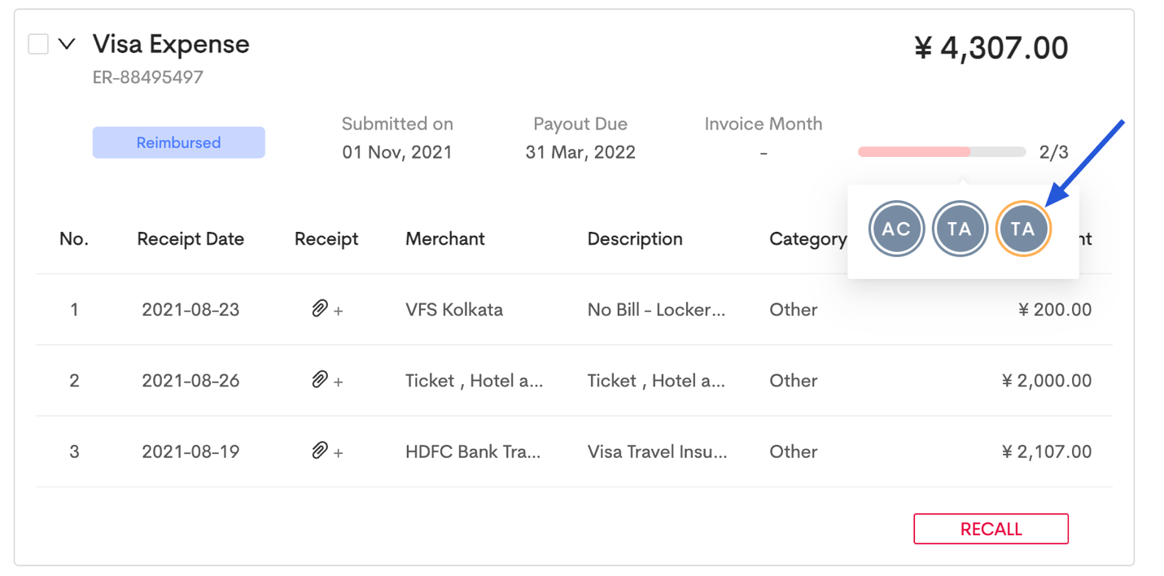The image size is (1164, 576).
Task: Click the middle TA approver avatar
Action: coord(960,229)
